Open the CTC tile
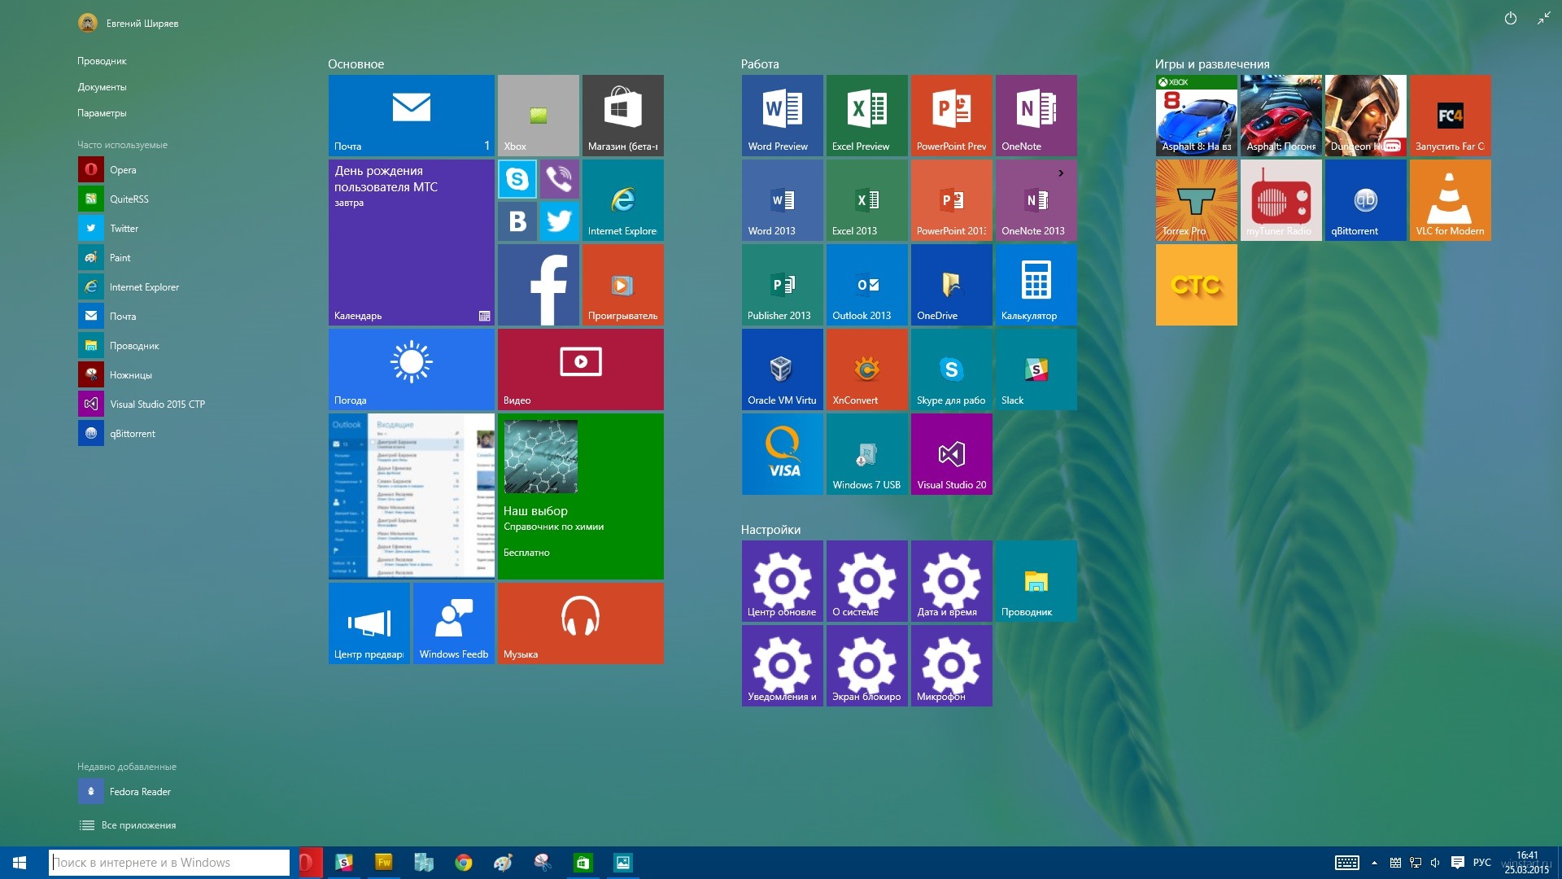Screen dimensions: 1562x879 tap(1196, 284)
